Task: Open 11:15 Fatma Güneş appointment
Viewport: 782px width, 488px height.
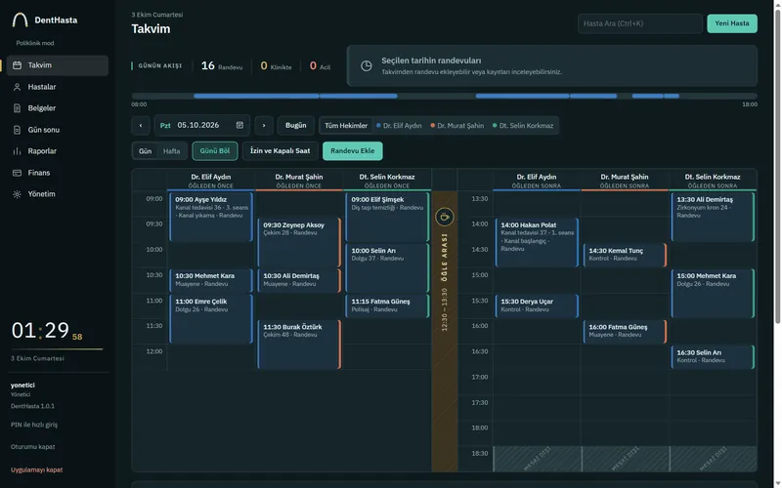Action: click(x=387, y=306)
